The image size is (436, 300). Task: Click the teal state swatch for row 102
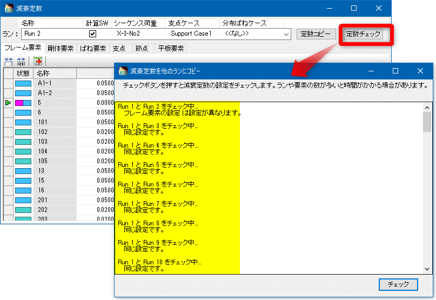[x=23, y=132]
